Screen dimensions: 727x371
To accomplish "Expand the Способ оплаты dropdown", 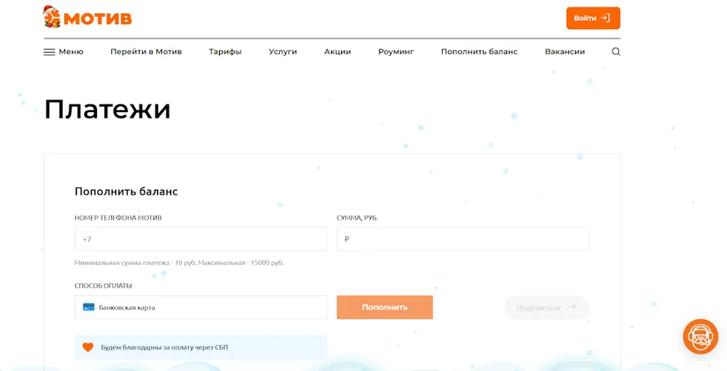I will tap(201, 307).
